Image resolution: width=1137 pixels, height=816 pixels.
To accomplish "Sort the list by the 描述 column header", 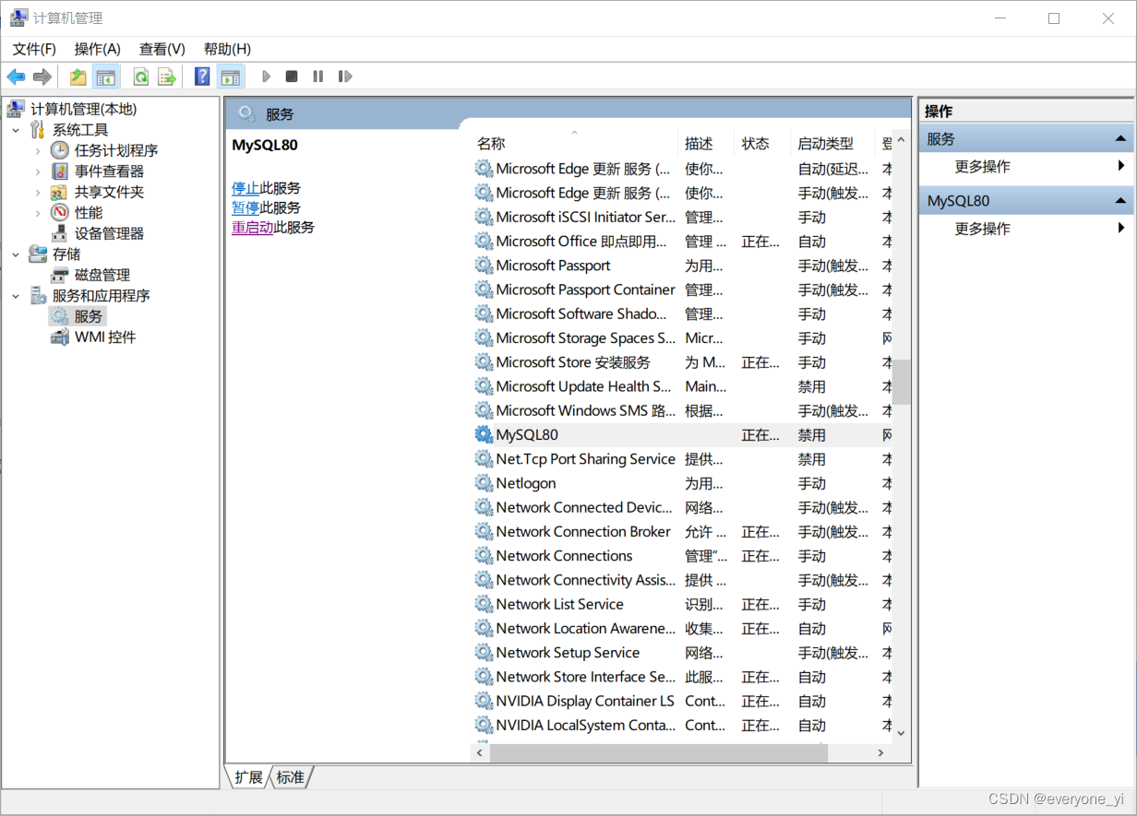I will (x=706, y=144).
